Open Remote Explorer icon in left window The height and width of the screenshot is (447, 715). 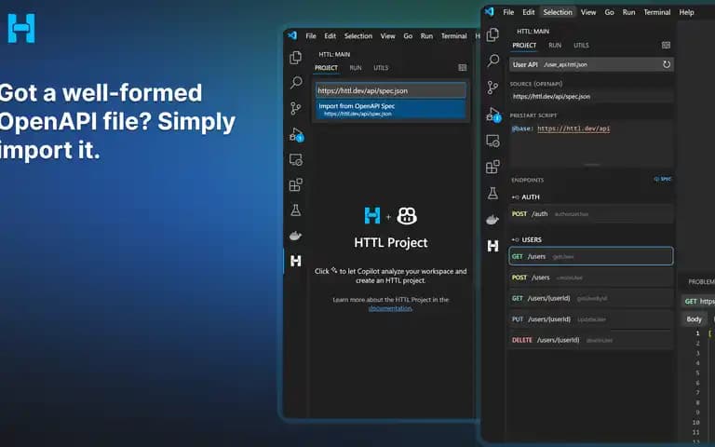click(x=295, y=159)
